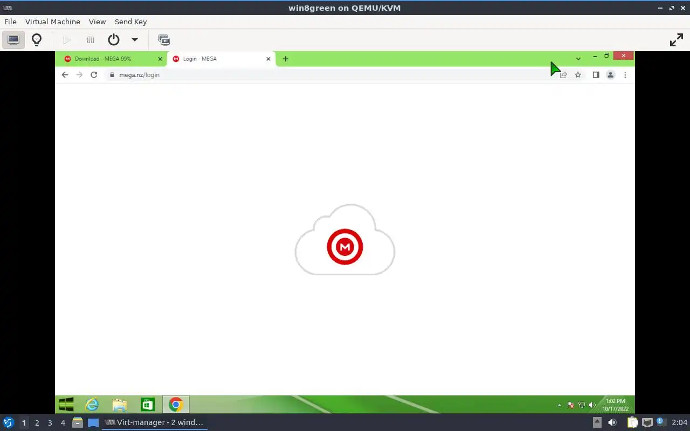Go back in Chrome
The width and height of the screenshot is (690, 431).
pos(65,75)
